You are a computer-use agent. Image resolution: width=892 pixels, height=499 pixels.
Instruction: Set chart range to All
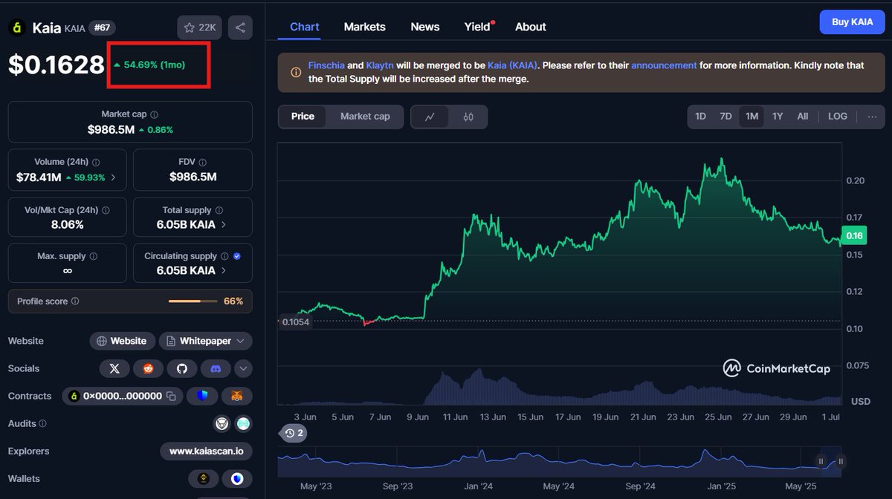coord(803,117)
